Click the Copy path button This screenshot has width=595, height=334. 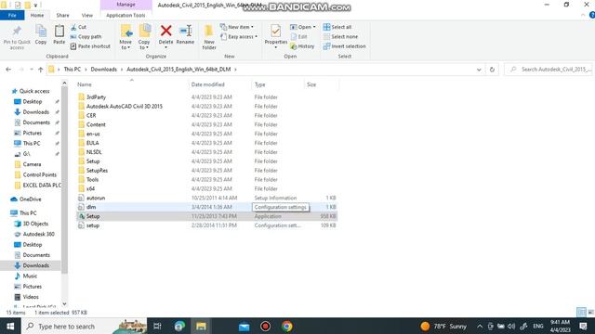[86, 37]
